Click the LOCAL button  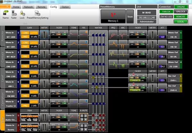180,22
